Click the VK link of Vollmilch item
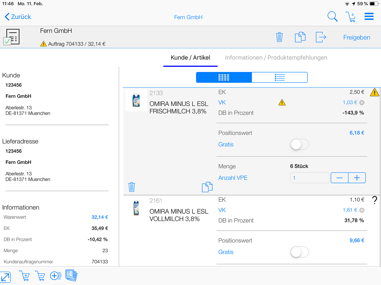381x285 pixels. click(222, 210)
